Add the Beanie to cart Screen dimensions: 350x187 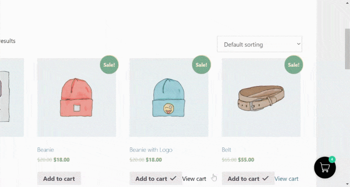[59, 178]
